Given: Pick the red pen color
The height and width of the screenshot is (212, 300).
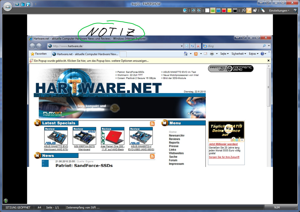Looking at the screenshot, I should (x=224, y=10).
